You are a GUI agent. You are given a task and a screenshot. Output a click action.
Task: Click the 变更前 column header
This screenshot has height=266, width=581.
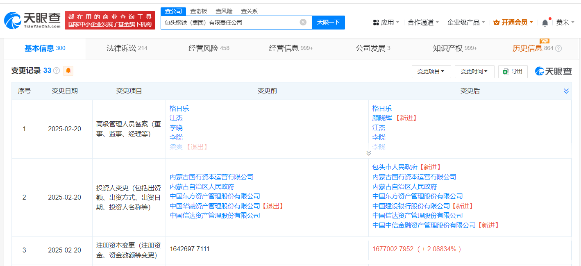click(267, 91)
